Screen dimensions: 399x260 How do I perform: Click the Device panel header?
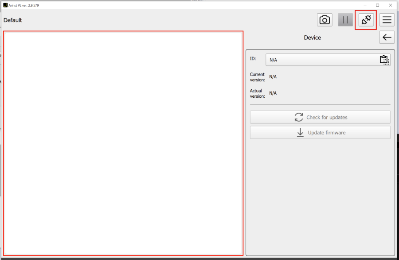click(x=313, y=38)
